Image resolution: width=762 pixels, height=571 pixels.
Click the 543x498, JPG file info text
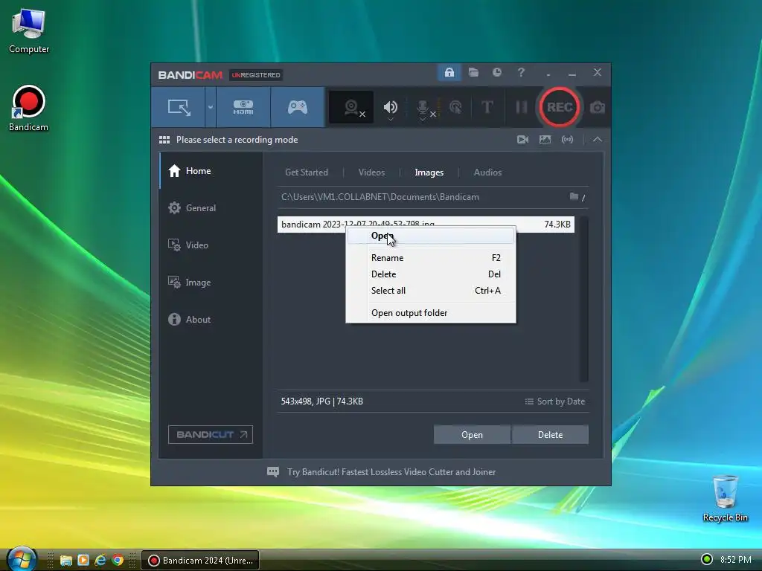(x=321, y=401)
